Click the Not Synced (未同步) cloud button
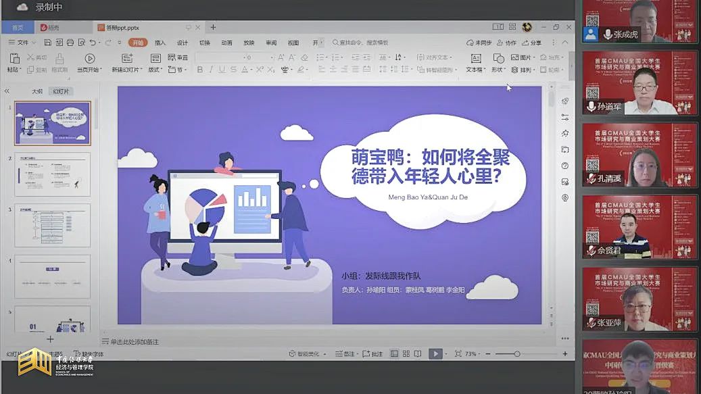 pos(479,43)
